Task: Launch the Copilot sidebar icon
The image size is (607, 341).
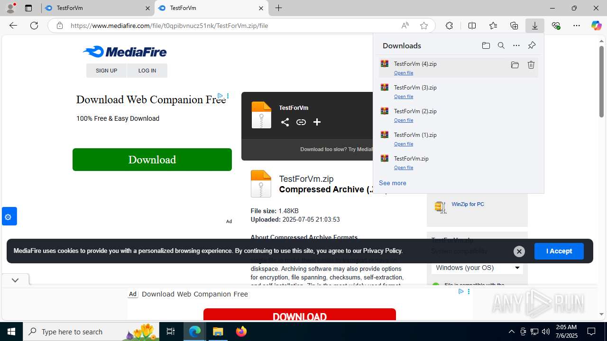Action: point(596,26)
